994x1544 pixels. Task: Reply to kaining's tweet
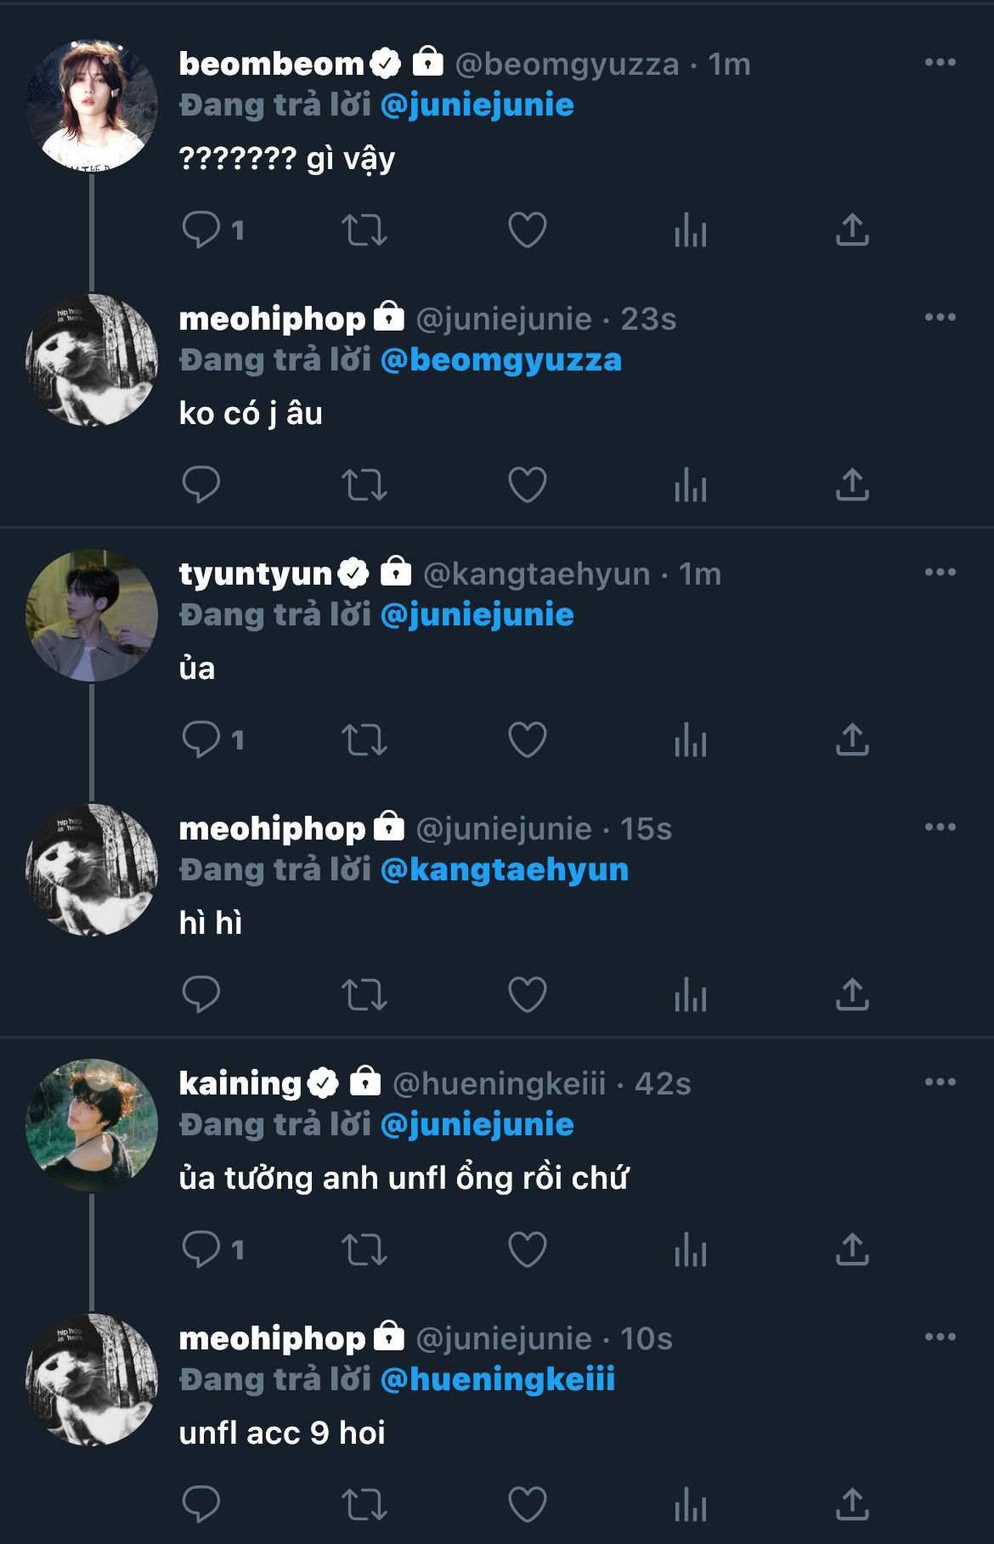click(x=201, y=1249)
